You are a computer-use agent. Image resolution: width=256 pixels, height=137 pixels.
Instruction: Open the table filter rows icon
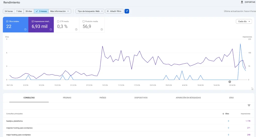pos(249,106)
